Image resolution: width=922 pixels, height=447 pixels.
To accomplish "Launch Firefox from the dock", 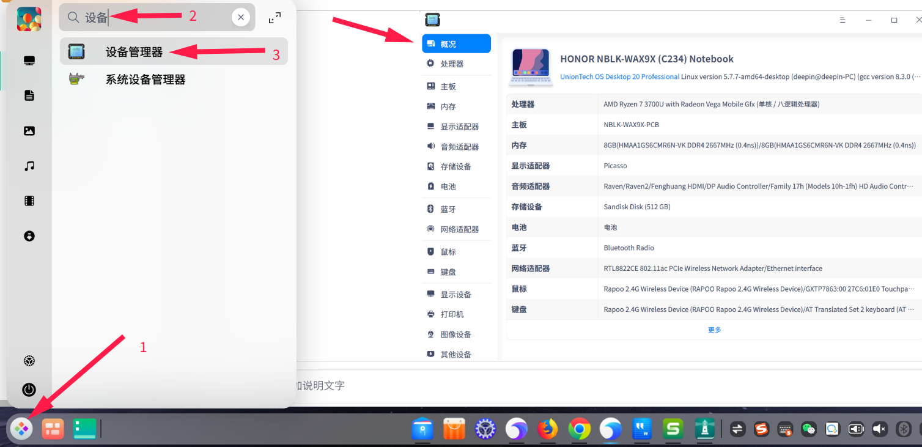I will [548, 429].
